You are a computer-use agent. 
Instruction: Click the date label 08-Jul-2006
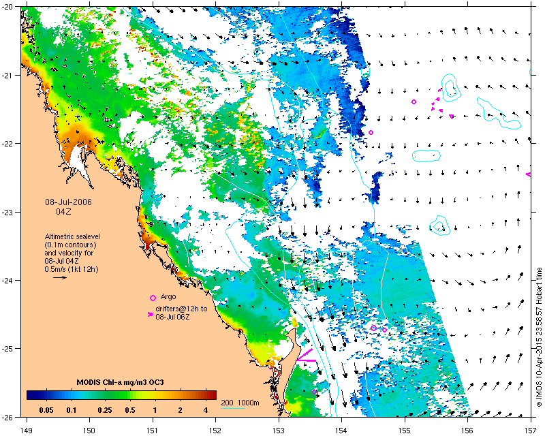tap(69, 202)
